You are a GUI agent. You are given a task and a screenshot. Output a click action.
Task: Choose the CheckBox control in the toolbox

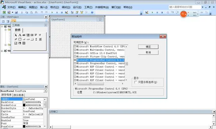click(36, 35)
